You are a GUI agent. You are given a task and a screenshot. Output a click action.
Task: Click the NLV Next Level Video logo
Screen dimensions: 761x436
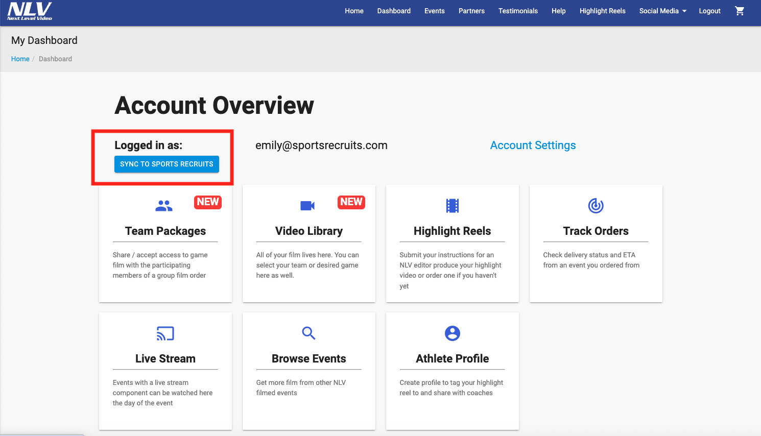pyautogui.click(x=30, y=11)
